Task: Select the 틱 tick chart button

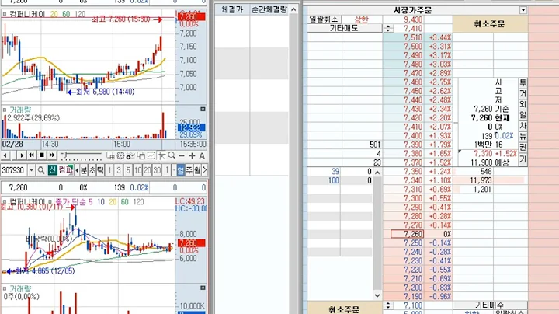Action: click(100, 170)
